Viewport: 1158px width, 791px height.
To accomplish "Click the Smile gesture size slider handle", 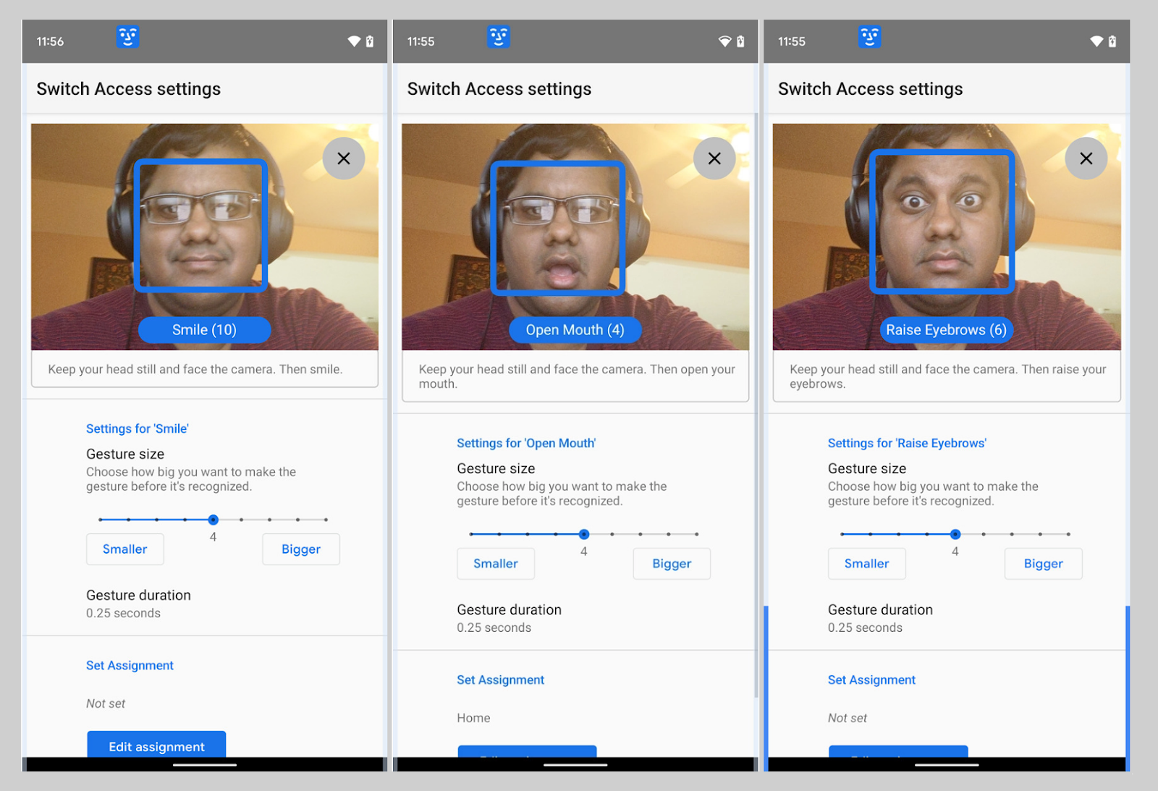I will tap(213, 520).
